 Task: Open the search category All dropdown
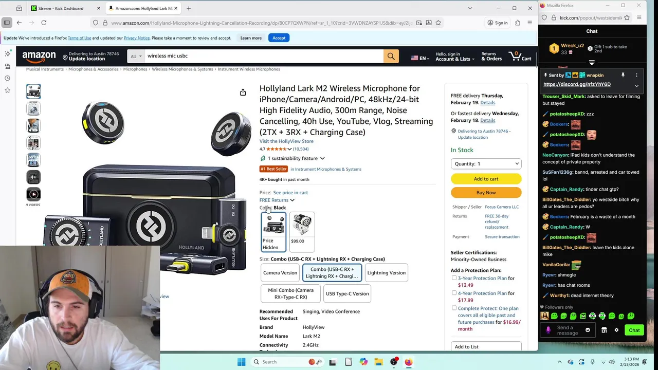[x=136, y=56]
